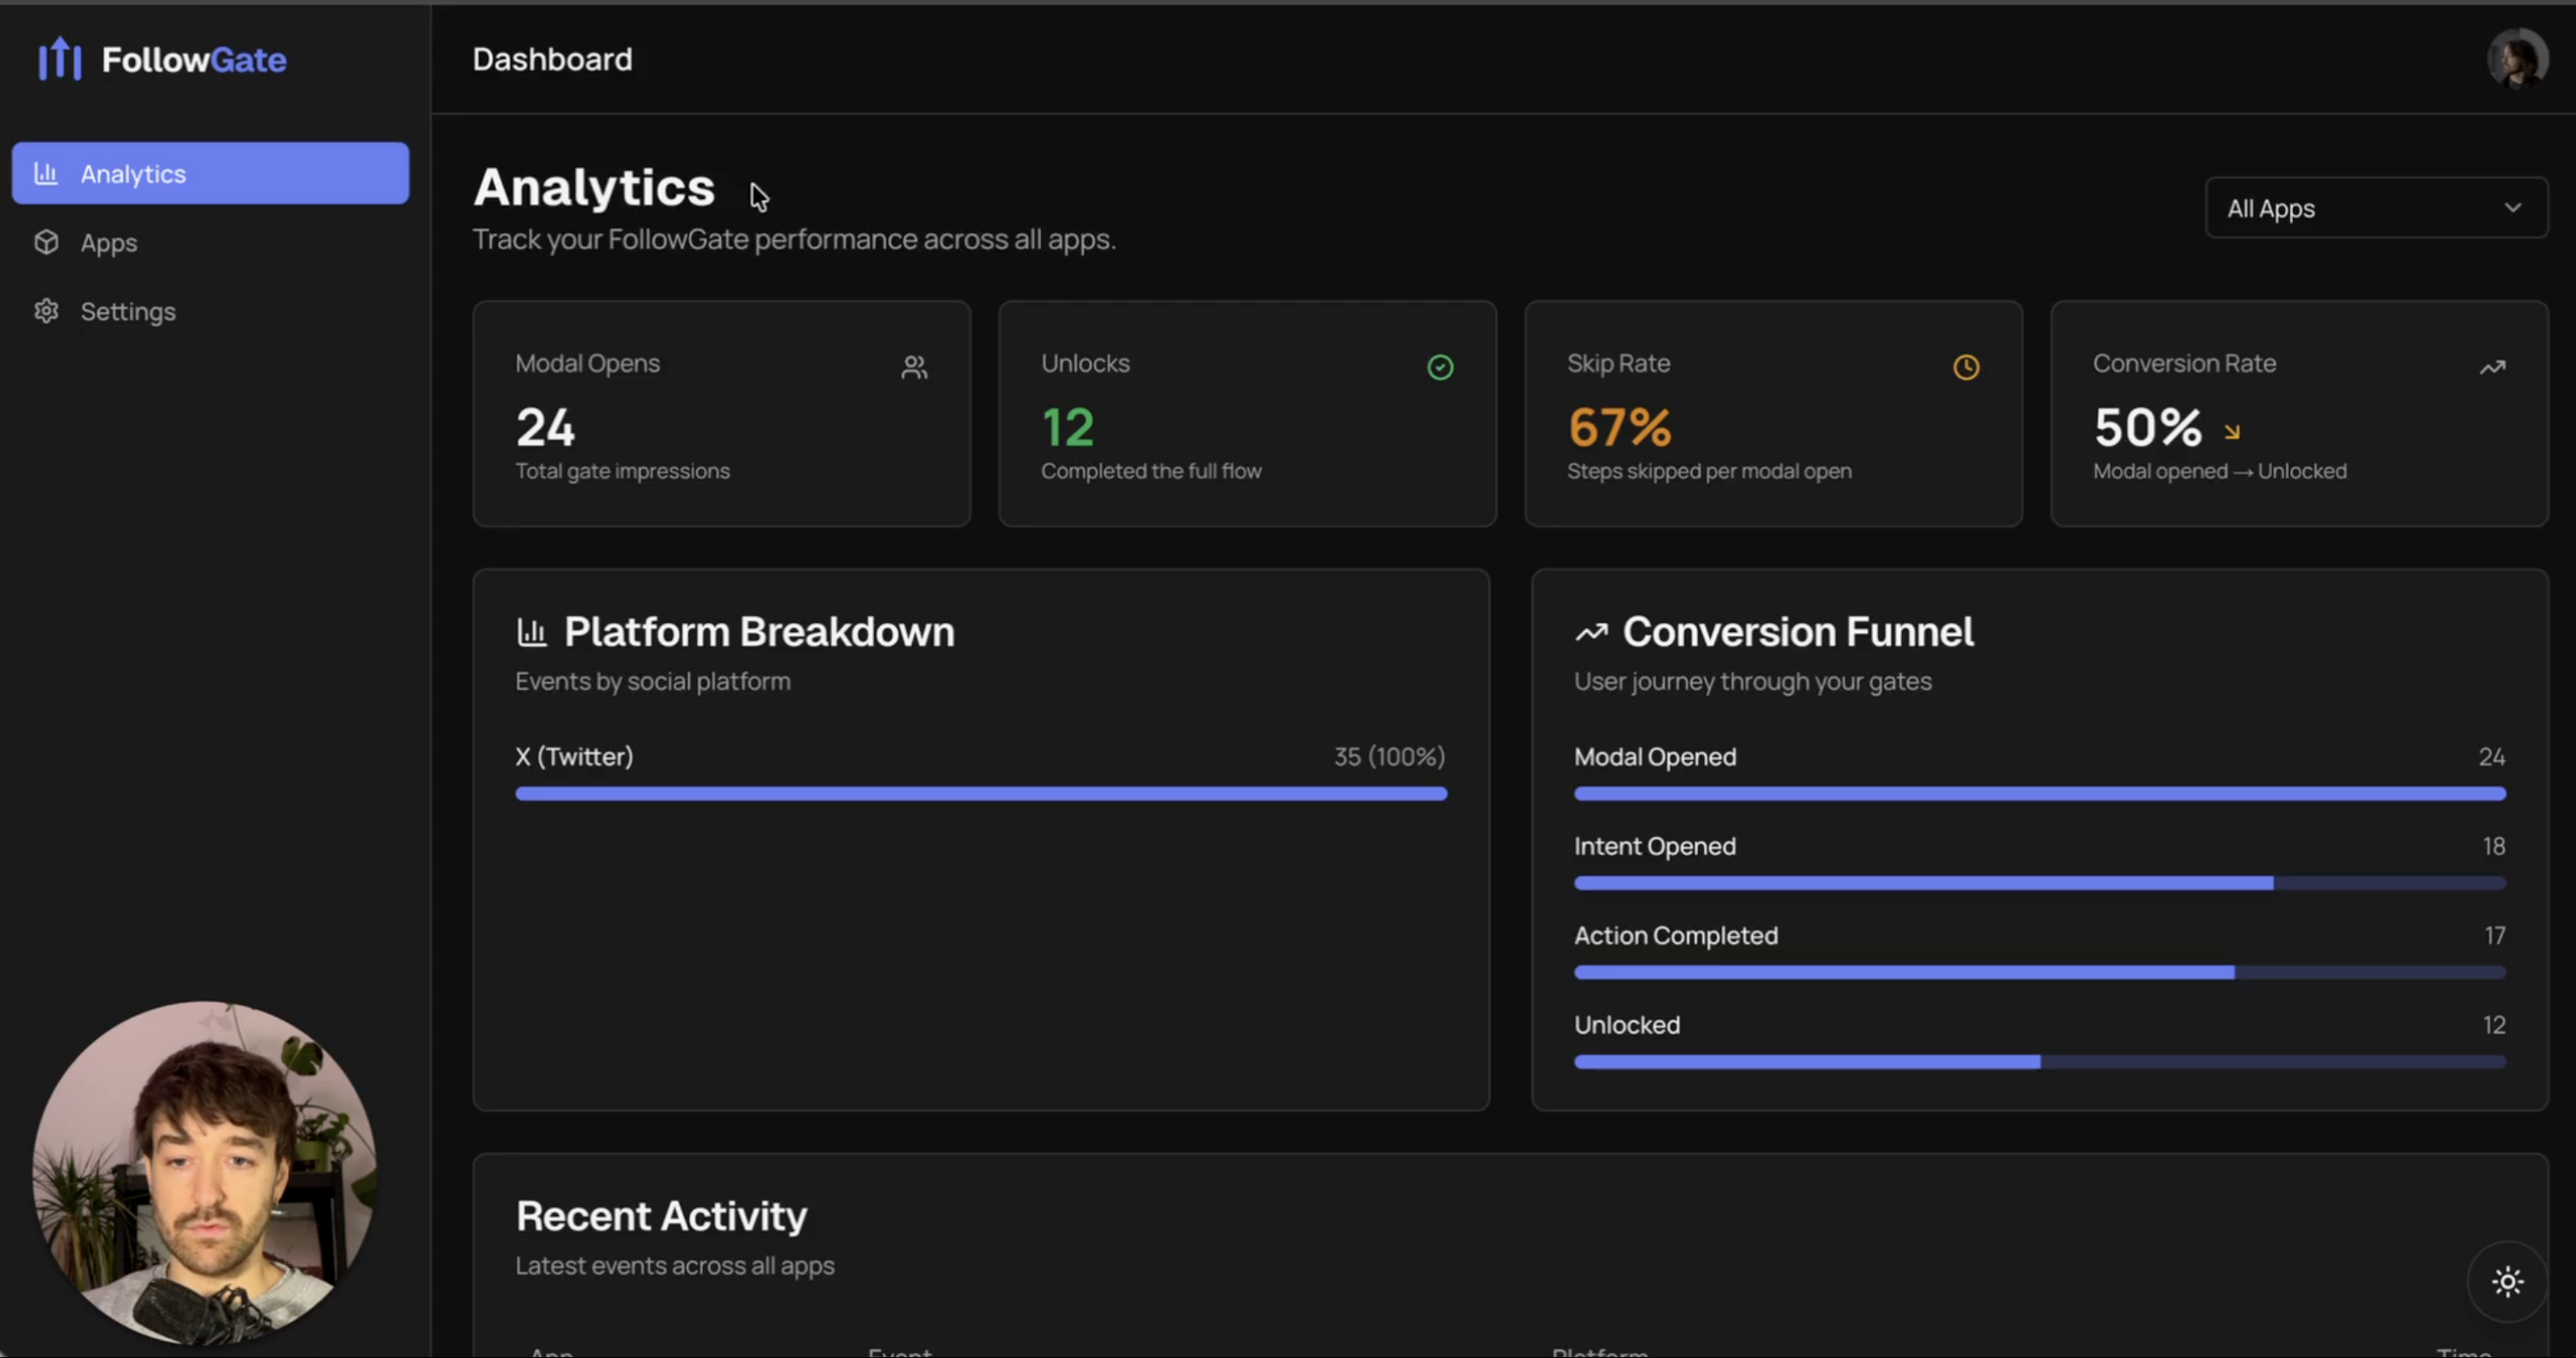Select the Analytics bar-chart icon in sidebar
2576x1358 pixels.
point(46,173)
